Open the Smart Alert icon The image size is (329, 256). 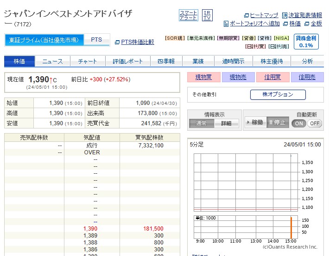pos(189,15)
